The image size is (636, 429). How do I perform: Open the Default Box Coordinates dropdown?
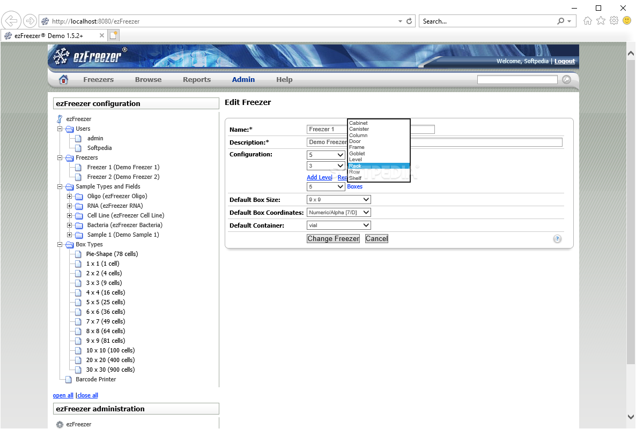339,212
